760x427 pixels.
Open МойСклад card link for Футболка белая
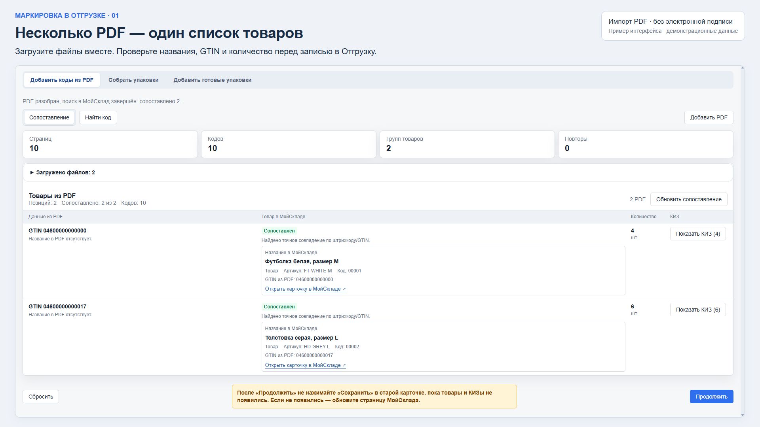point(305,289)
